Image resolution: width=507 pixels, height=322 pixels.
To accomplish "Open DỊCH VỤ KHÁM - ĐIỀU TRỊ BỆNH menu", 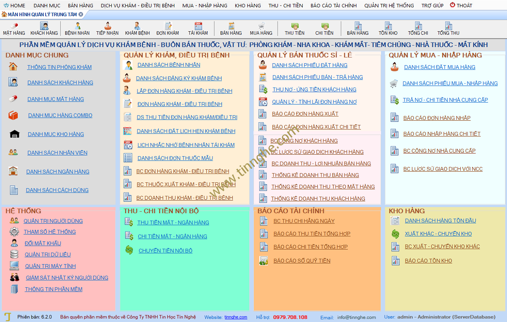I will [137, 6].
